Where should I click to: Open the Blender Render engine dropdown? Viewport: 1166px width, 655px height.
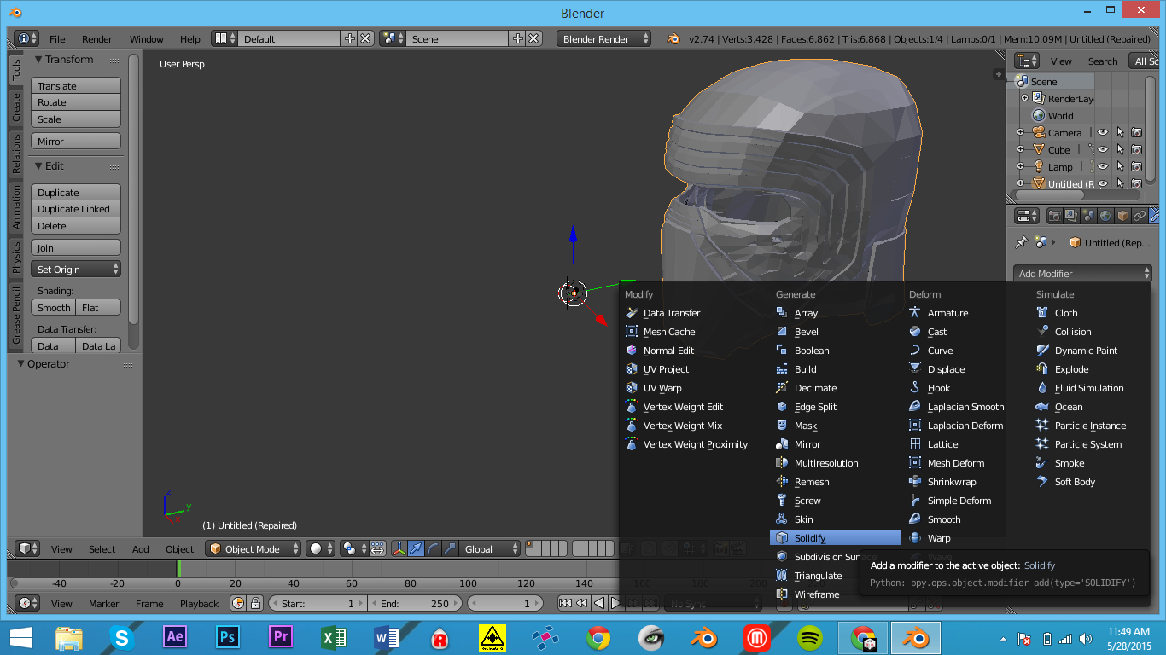point(603,39)
